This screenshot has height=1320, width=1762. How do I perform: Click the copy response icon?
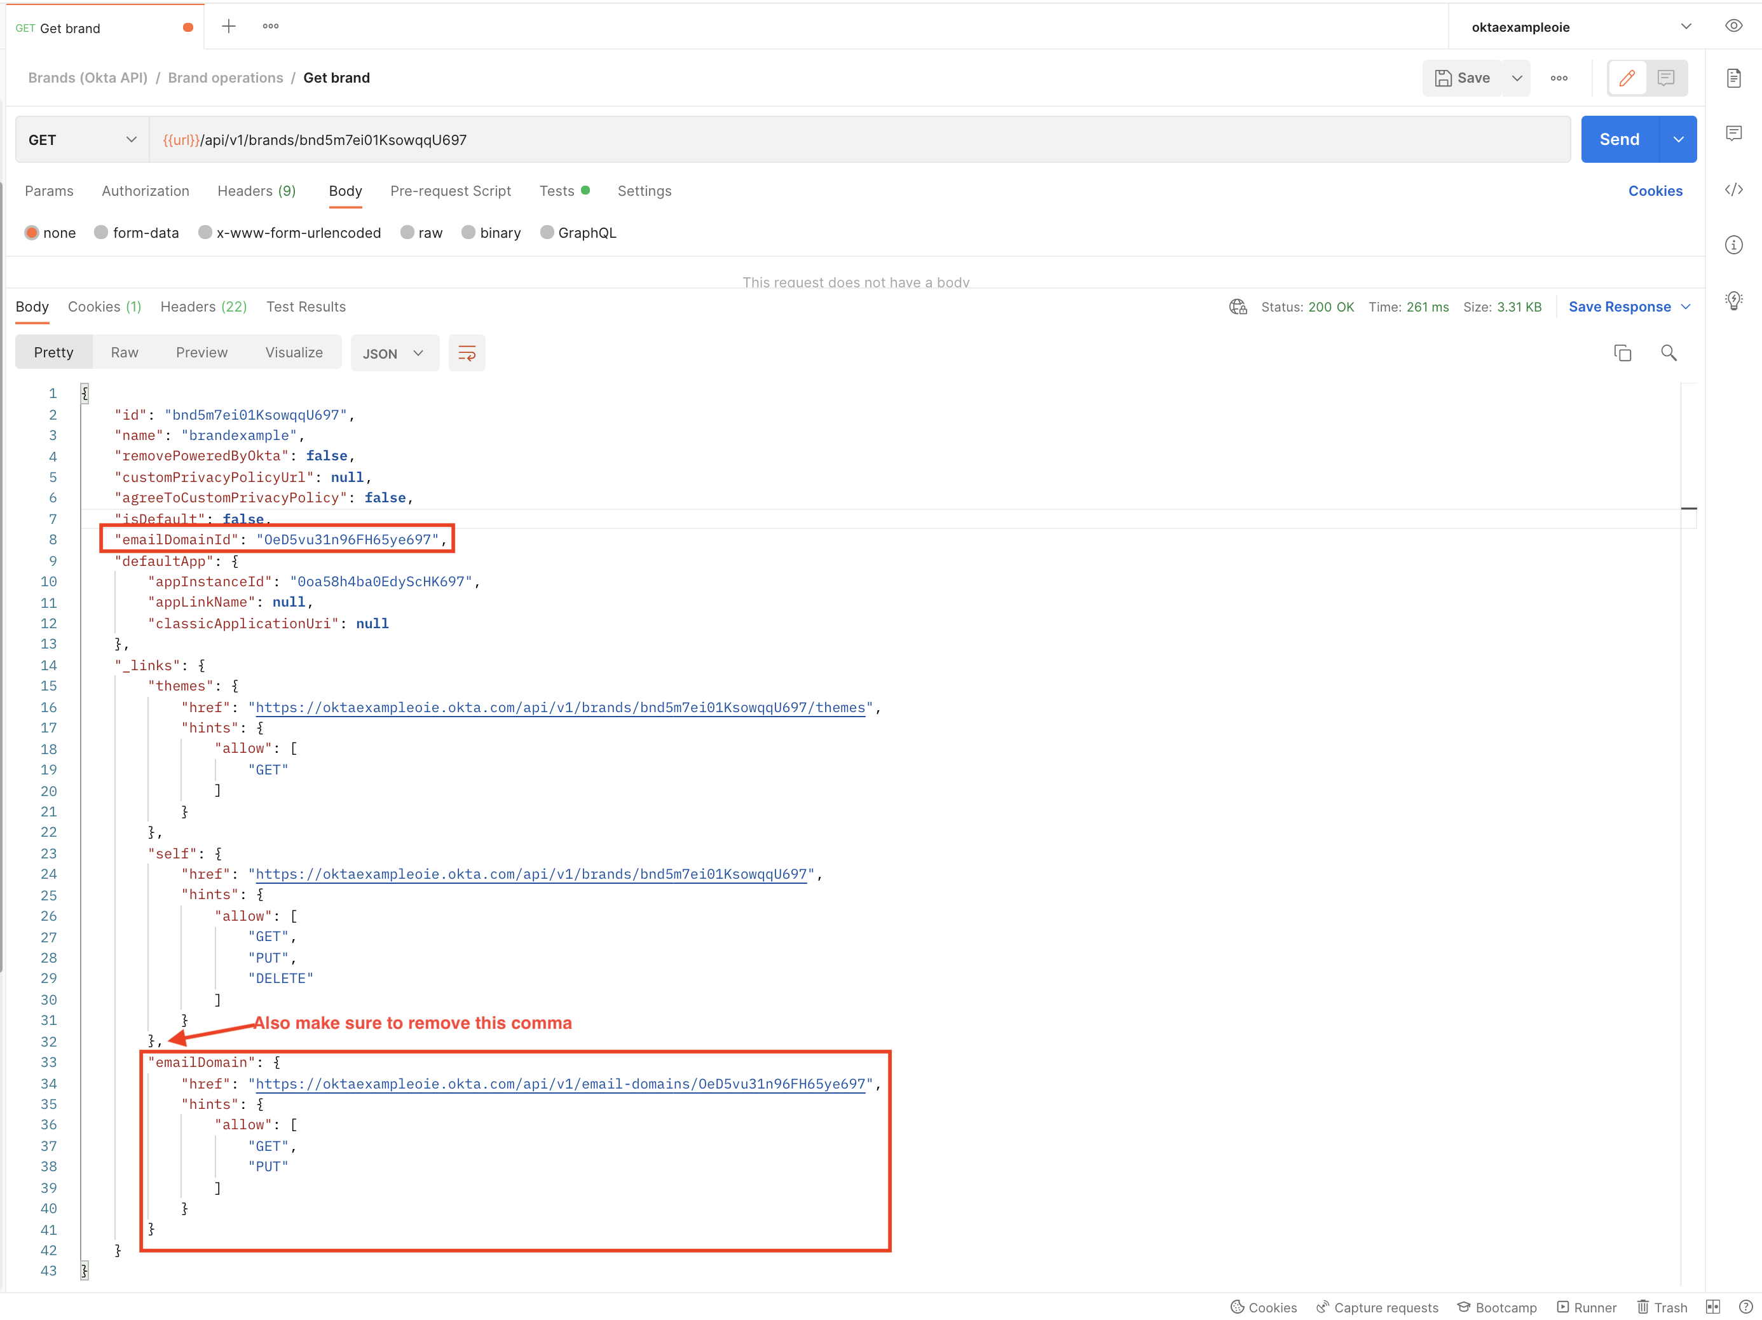[x=1623, y=353]
